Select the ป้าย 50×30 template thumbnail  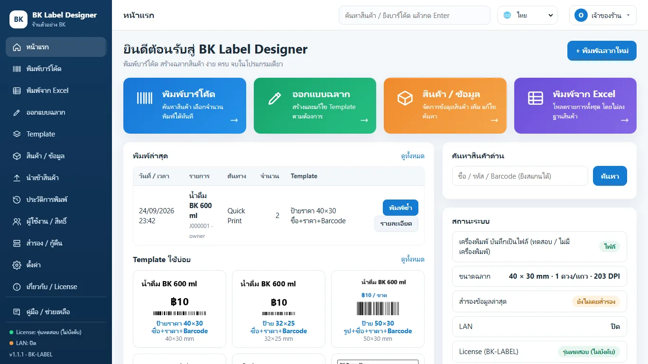click(378, 309)
